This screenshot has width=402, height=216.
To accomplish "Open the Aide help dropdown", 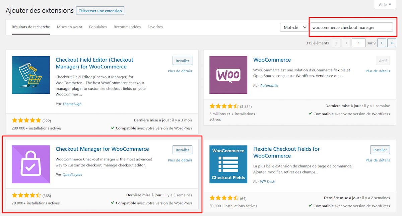I will (x=383, y=5).
